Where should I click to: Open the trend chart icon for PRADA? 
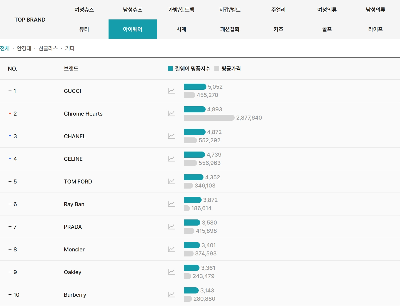click(x=171, y=227)
